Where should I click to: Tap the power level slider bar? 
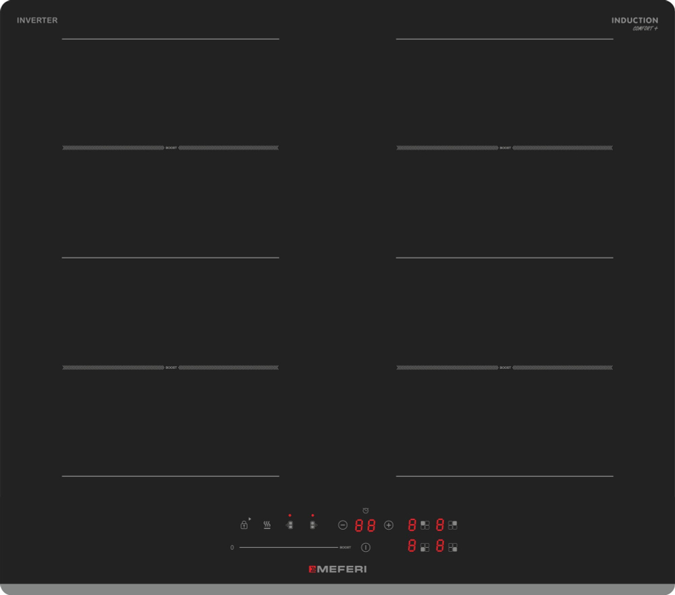pyautogui.click(x=288, y=547)
